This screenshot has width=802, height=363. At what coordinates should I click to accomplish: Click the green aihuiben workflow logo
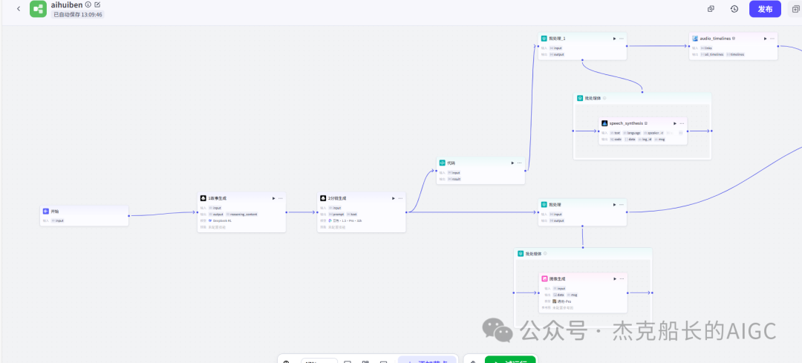click(38, 9)
